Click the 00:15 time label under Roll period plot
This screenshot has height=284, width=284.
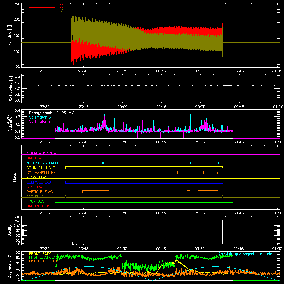[161, 107]
